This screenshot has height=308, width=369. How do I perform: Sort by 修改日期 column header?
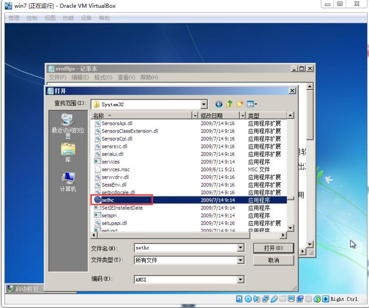pyautogui.click(x=219, y=115)
